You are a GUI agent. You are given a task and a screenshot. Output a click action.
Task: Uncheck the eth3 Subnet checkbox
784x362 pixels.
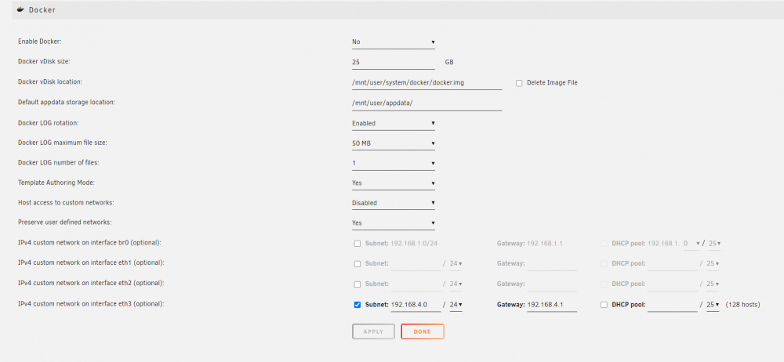[x=357, y=305]
